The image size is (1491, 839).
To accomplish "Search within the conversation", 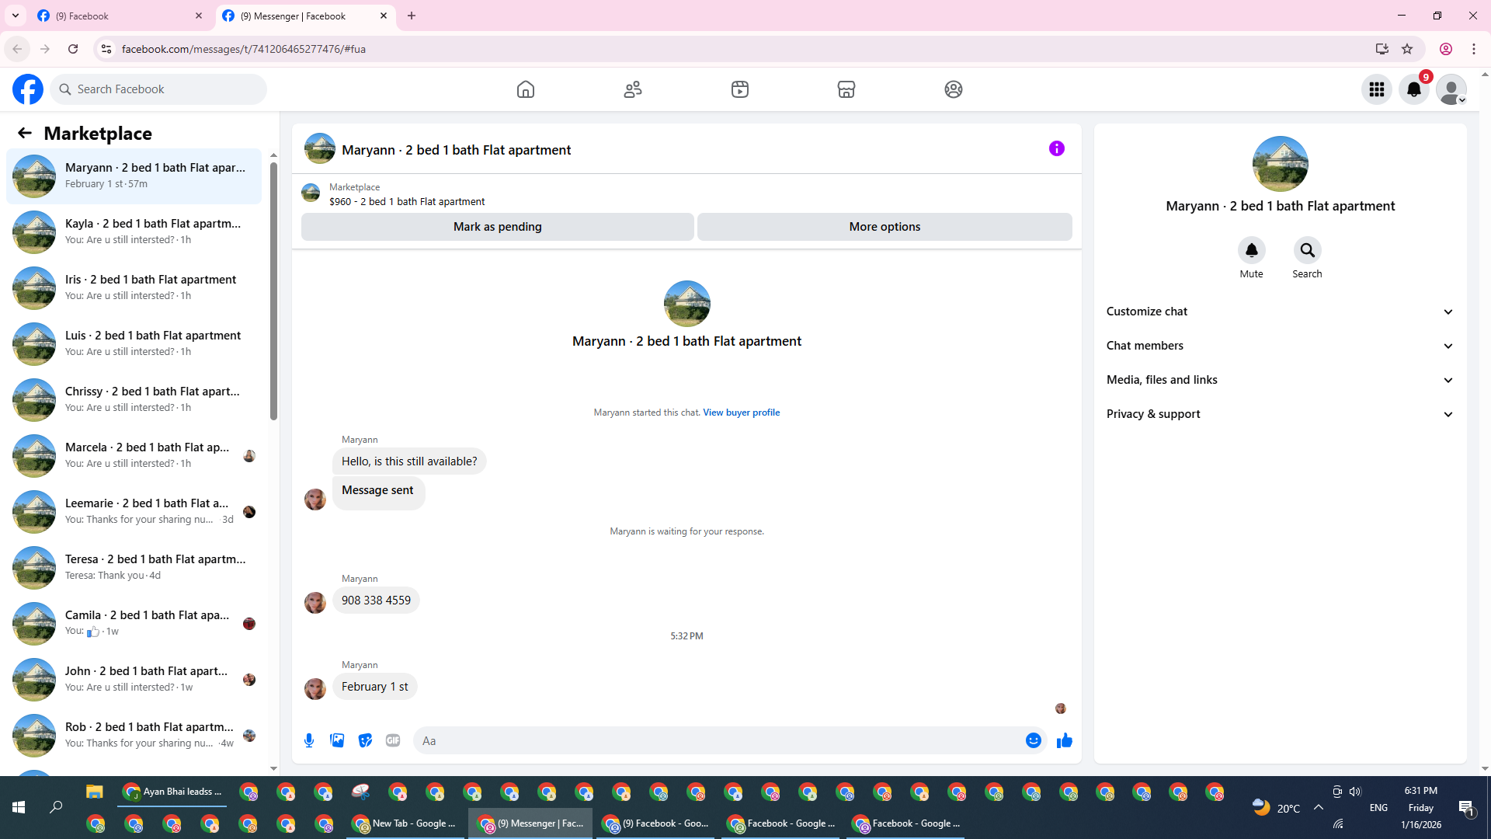I will tap(1307, 251).
